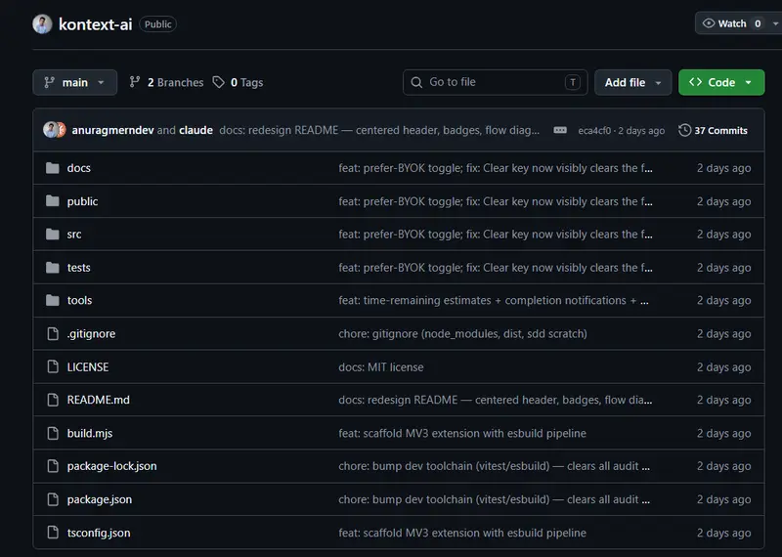Open the tests folder
782x557 pixels.
79,268
